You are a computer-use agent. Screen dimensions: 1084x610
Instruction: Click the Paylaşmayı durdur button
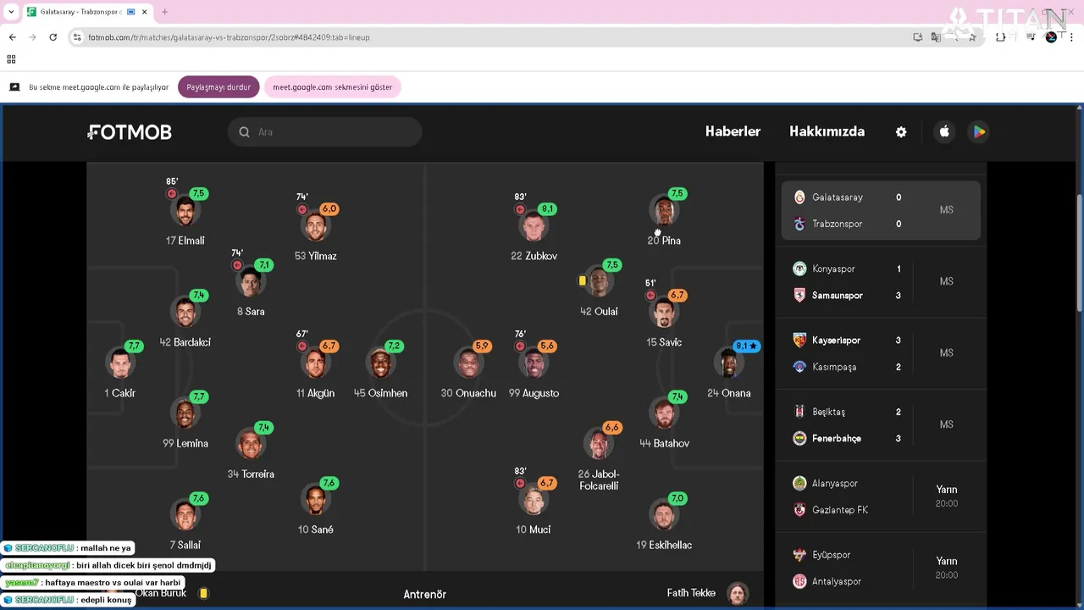pos(218,87)
